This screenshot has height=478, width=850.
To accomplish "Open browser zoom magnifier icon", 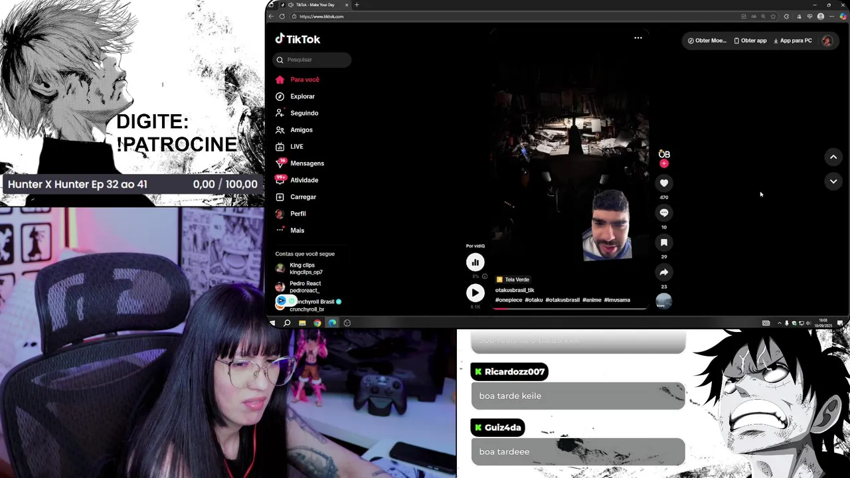I will [763, 17].
